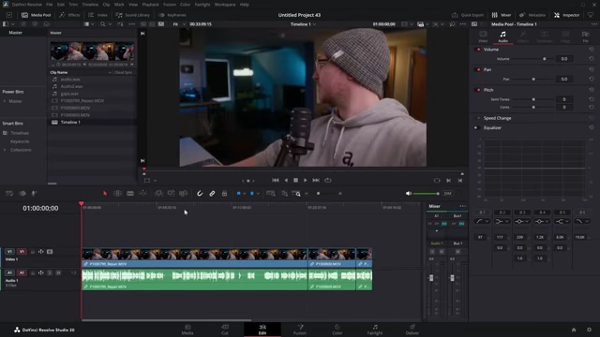Viewport: 600px width, 337px height.
Task: Play timeline in reverse
Action: point(285,180)
